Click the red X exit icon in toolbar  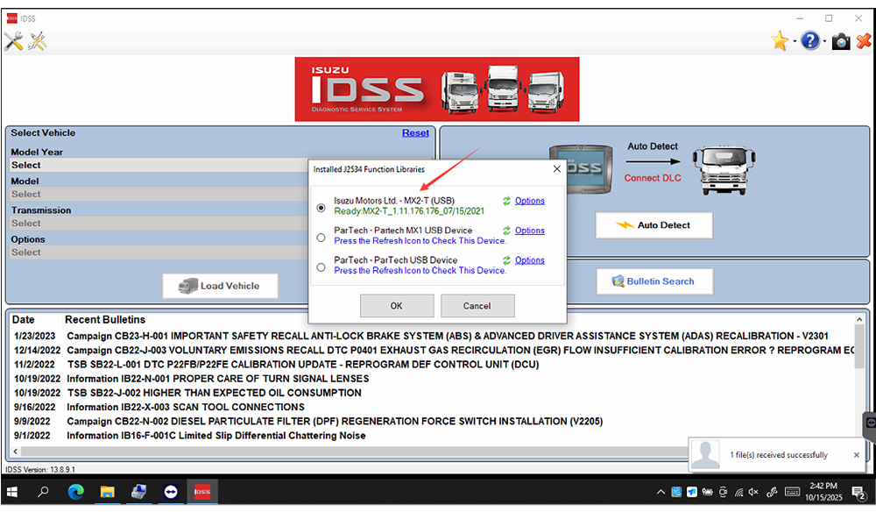click(x=864, y=40)
